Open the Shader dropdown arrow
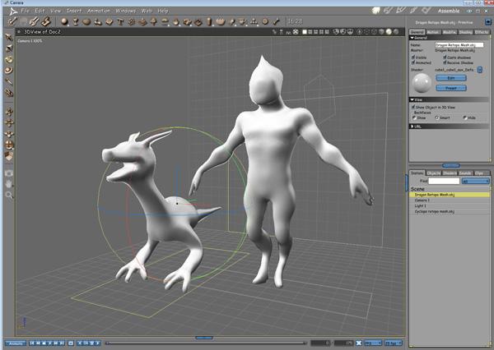 479,70
